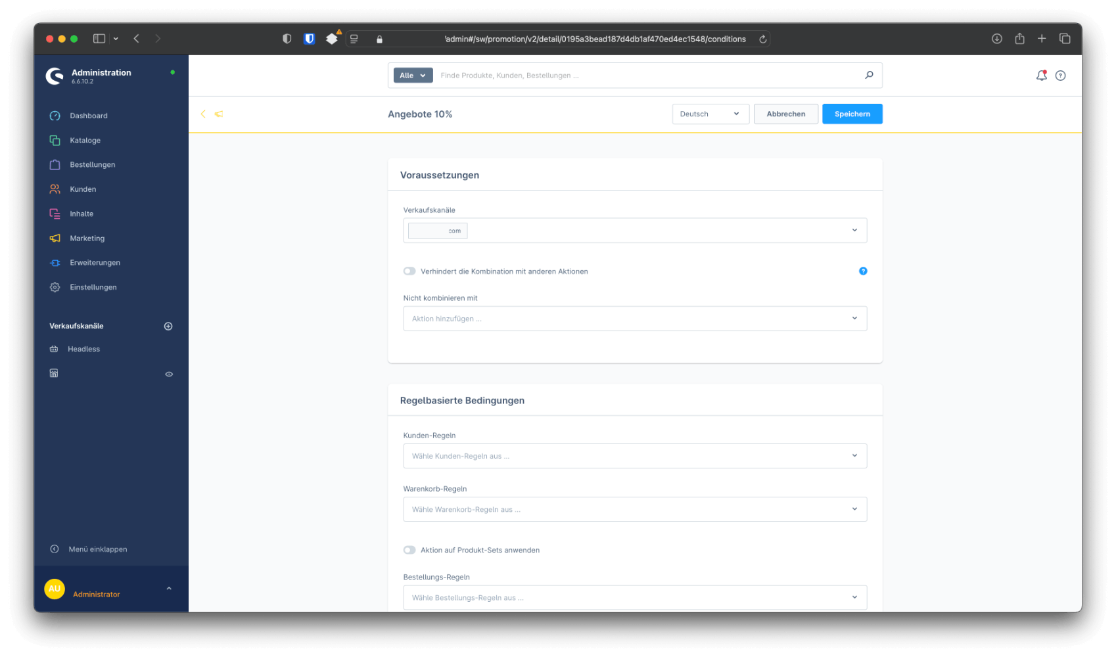Click the Safari page reload icon
Image resolution: width=1116 pixels, height=657 pixels.
pos(762,39)
